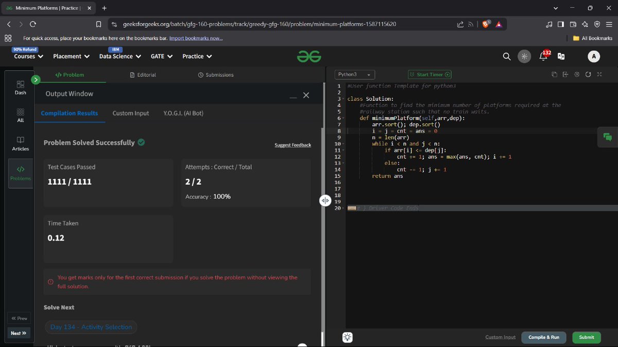Open the green chat bubble widget
The width and height of the screenshot is (618, 347).
tap(608, 137)
